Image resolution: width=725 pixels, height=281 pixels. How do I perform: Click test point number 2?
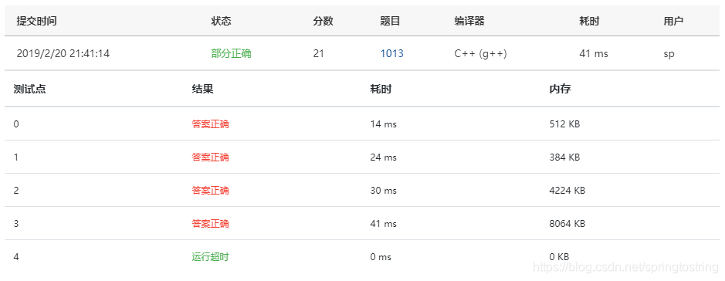coord(16,191)
